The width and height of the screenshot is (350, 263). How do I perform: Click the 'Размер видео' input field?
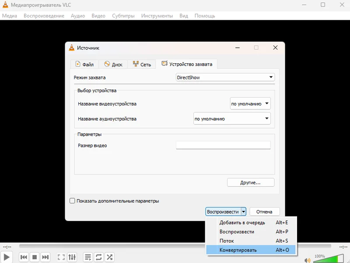223,145
